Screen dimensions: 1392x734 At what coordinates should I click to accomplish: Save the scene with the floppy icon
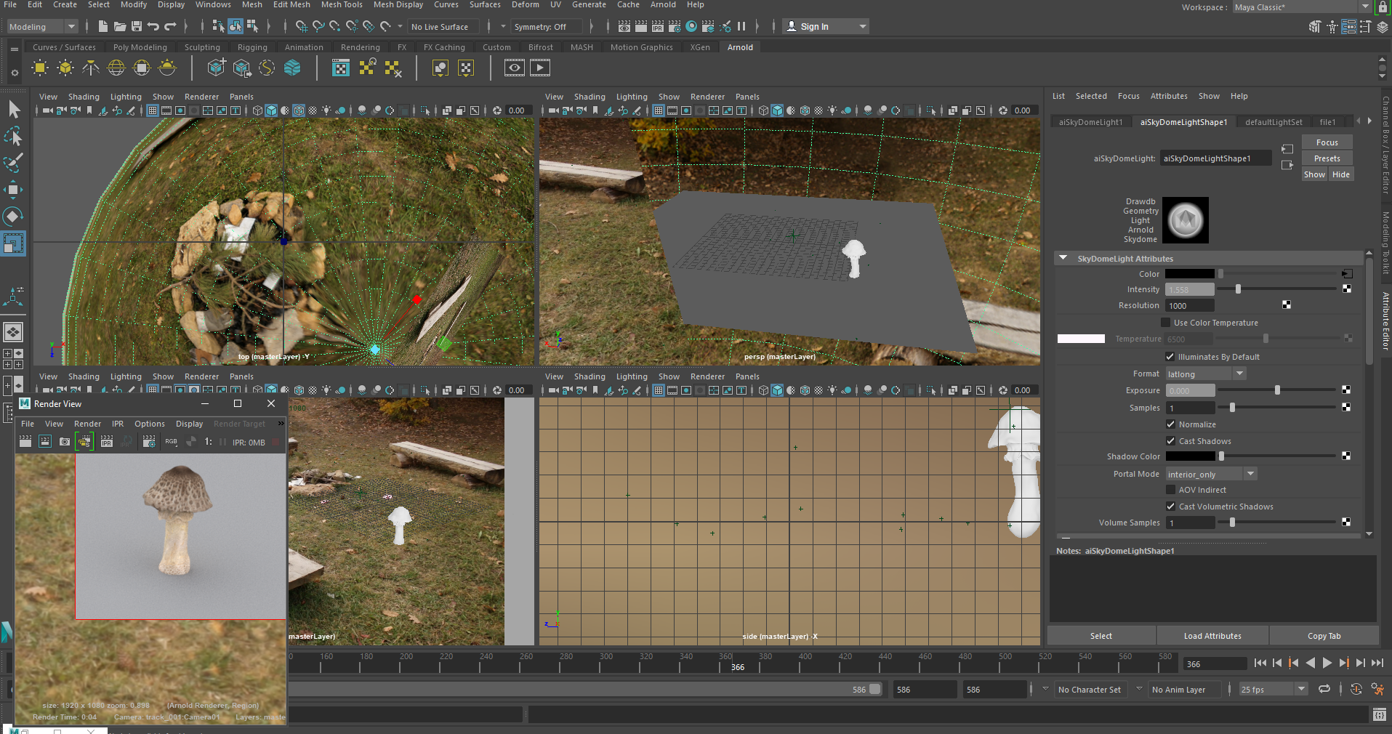coord(137,27)
